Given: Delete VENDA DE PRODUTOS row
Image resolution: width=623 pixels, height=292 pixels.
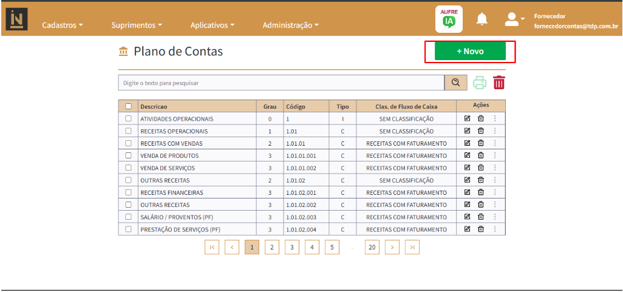Looking at the screenshot, I should tap(481, 155).
